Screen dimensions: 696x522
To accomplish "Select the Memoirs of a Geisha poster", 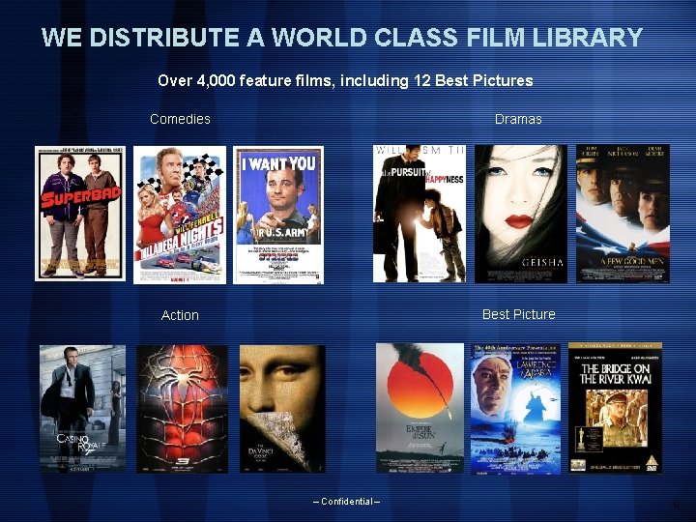I will pos(521,214).
